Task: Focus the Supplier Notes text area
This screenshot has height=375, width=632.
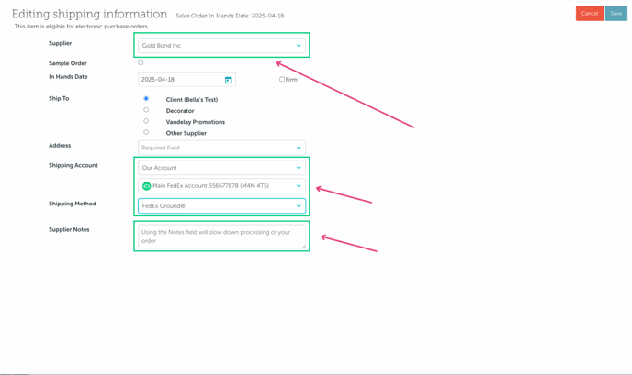Action: pos(220,237)
